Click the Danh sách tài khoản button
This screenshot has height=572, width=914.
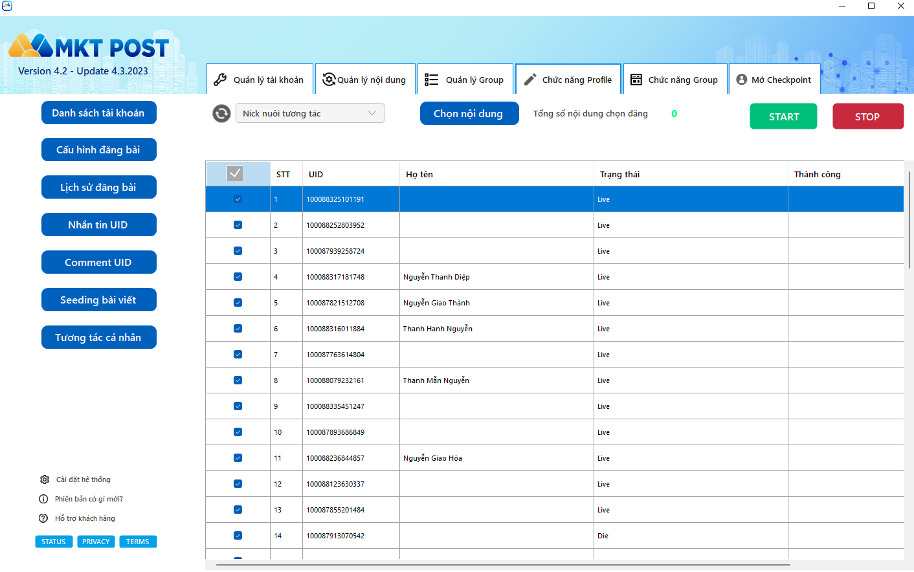click(98, 113)
